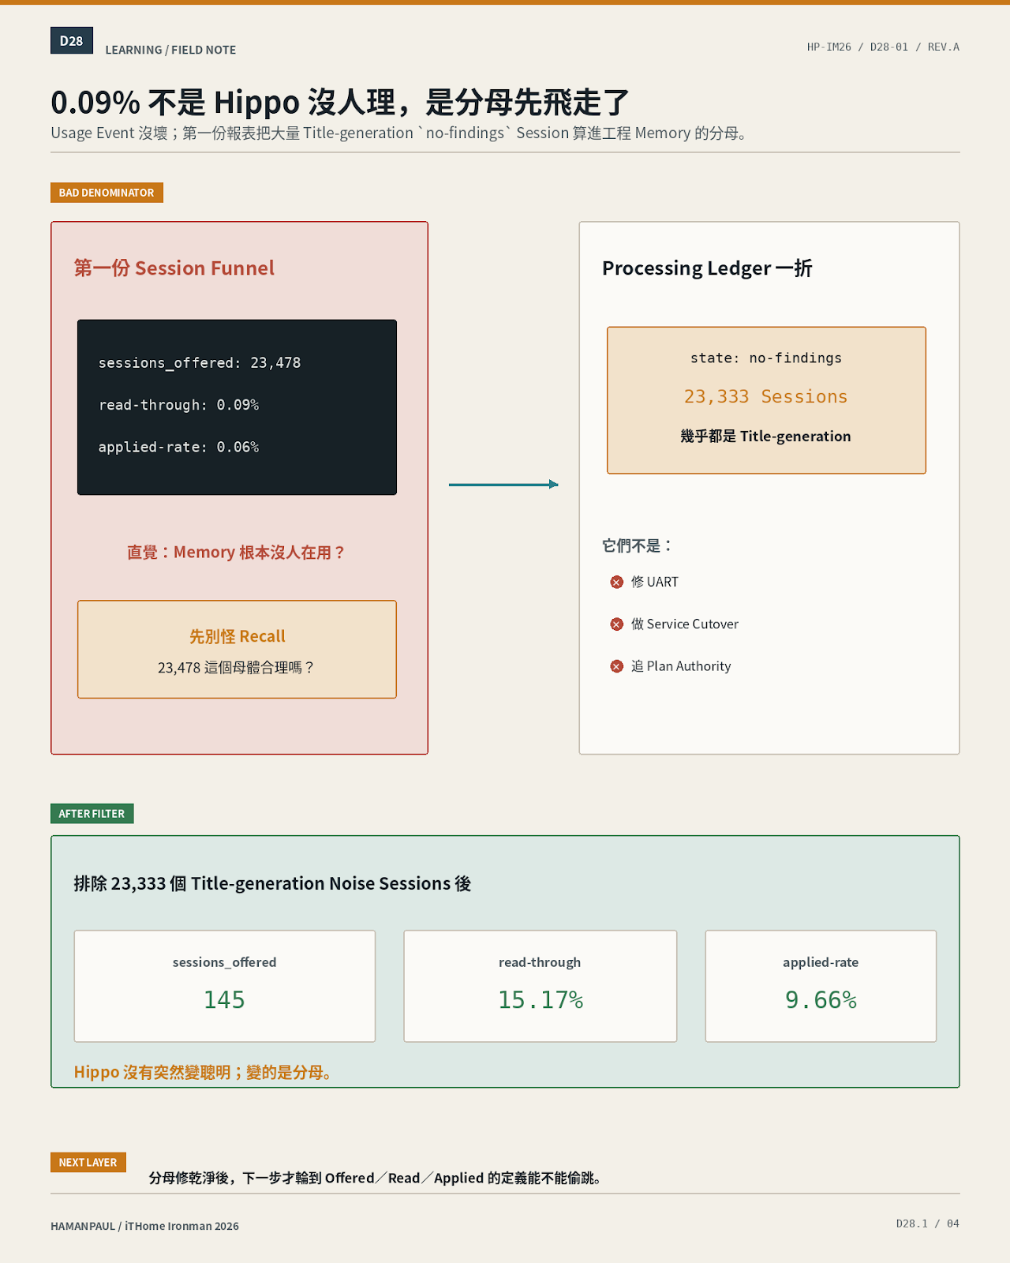Click the 145 value
Viewport: 1010px width, 1263px height.
click(225, 1000)
